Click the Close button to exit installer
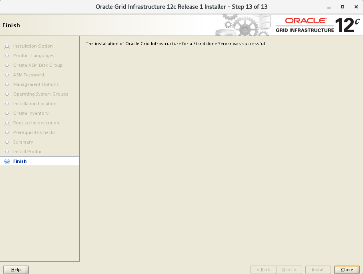This screenshot has width=363, height=274. 347,270
